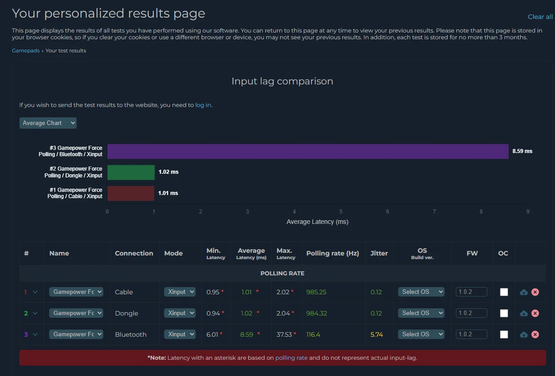The image size is (555, 376).
Task: Click the dark red Cable latency bar
Action: [x=131, y=193]
